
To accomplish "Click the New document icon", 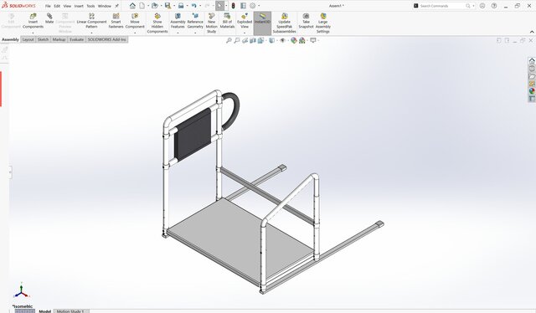I will click(142, 6).
